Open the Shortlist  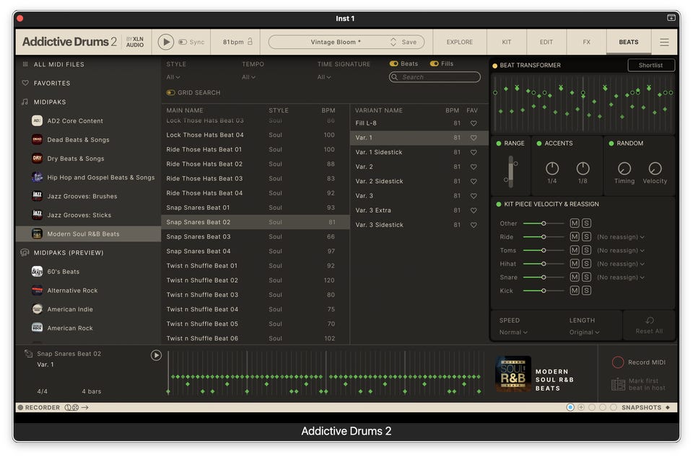[650, 66]
